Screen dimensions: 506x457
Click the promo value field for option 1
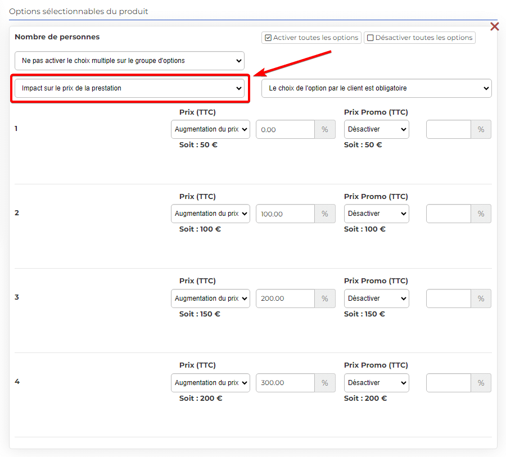pos(449,129)
